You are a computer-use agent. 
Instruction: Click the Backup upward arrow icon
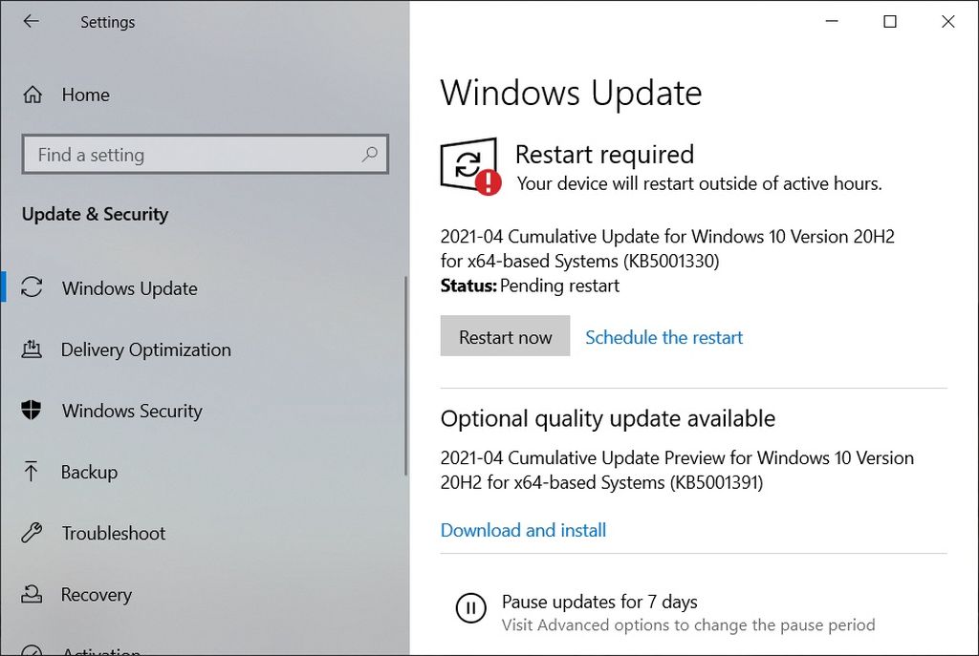click(x=31, y=471)
